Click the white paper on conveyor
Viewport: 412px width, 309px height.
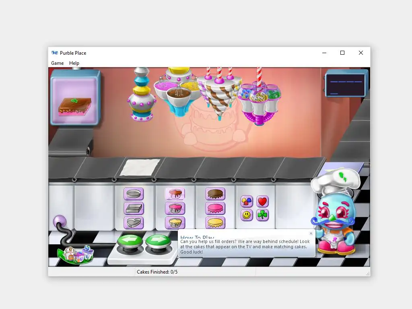click(x=140, y=167)
